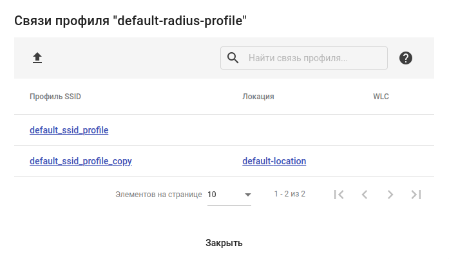Image resolution: width=449 pixels, height=259 pixels.
Task: Click the "Локация" column header
Action: click(258, 97)
